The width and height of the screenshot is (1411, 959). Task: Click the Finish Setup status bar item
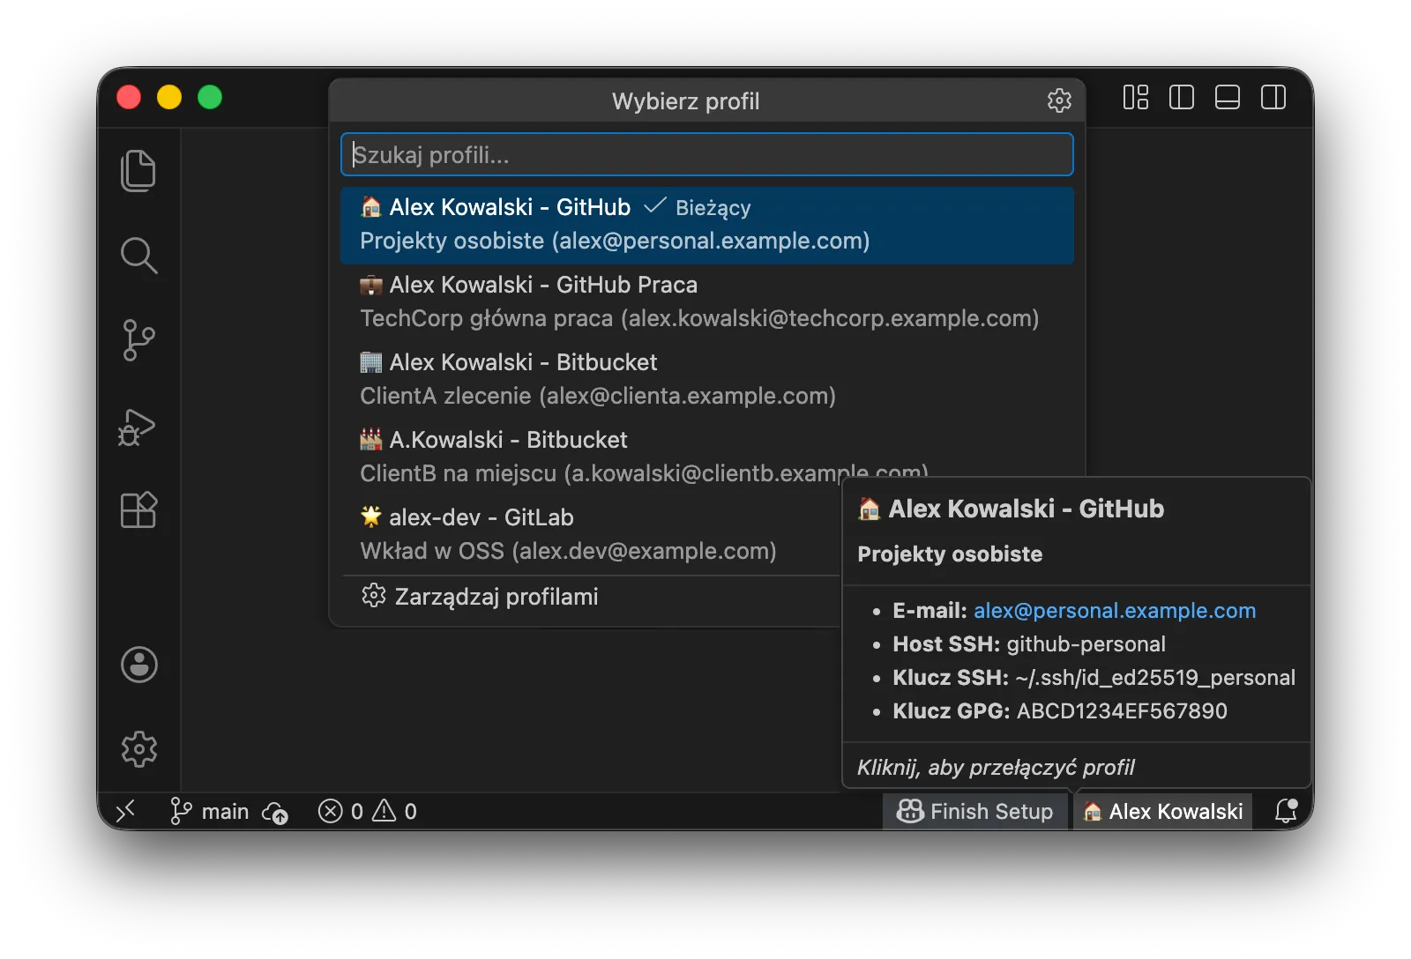pos(975,811)
